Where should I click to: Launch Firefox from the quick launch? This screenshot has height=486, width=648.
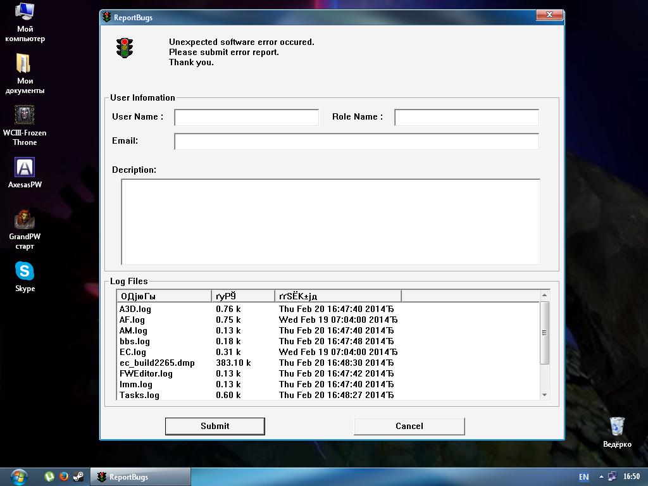coord(64,477)
